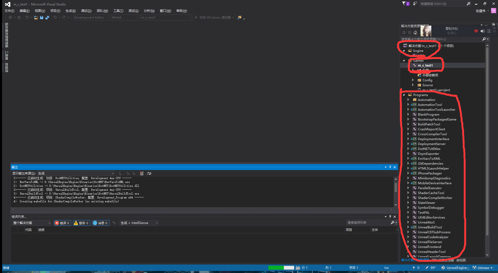Open the 整个解决方案 scope dropdown
Viewport: 498px width, 273px height.
(x=32, y=223)
